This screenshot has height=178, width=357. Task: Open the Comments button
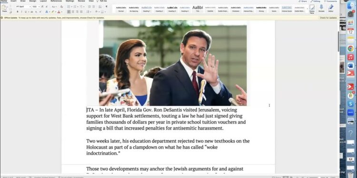331,1
